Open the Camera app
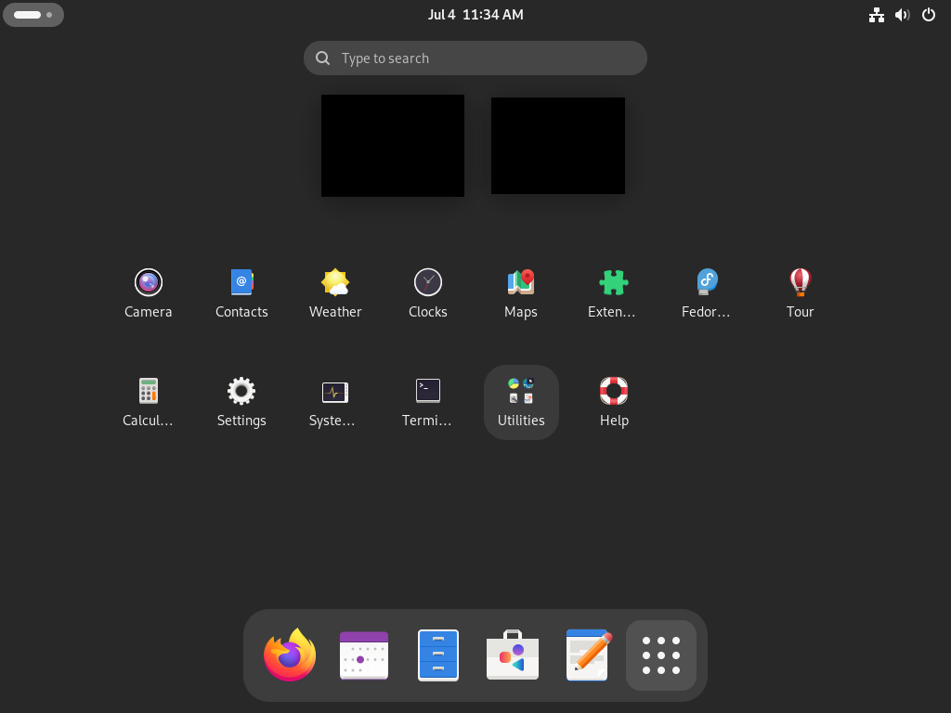This screenshot has height=713, width=951. pos(148,293)
